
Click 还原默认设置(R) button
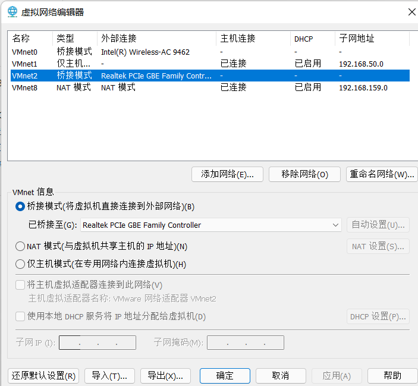click(43, 376)
